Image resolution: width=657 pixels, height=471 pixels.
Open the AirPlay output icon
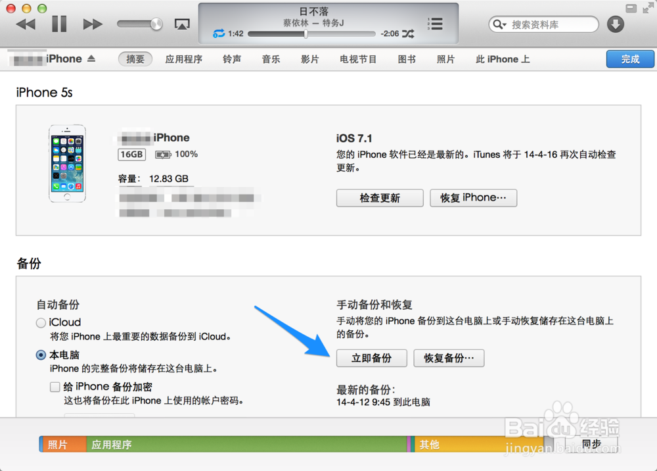pos(182,24)
